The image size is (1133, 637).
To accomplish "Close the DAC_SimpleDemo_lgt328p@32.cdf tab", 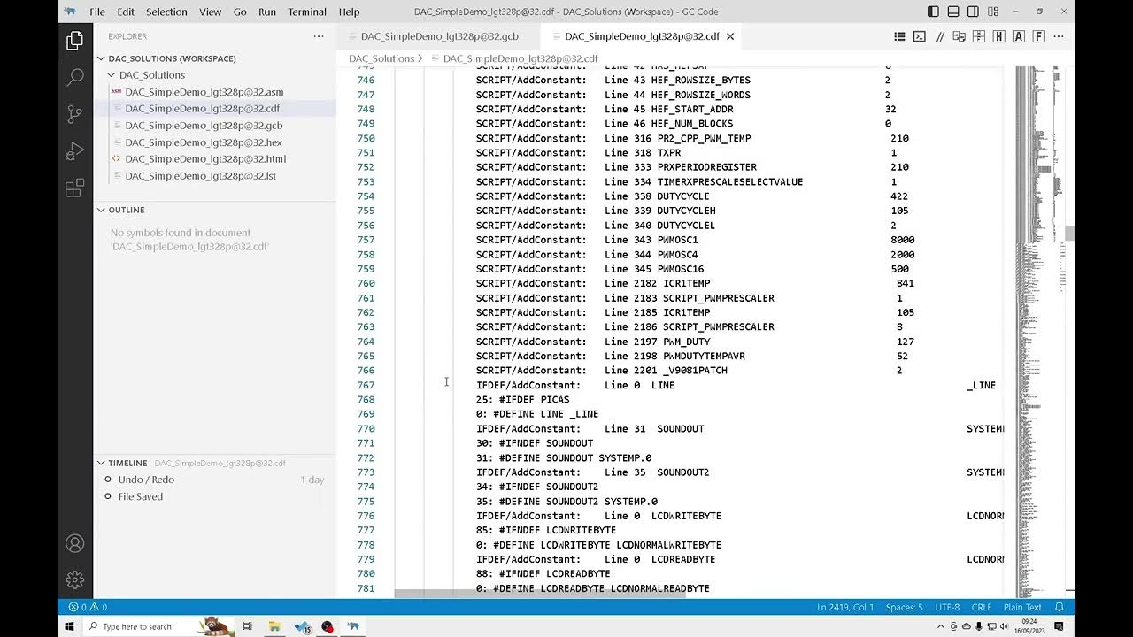I will tap(730, 36).
